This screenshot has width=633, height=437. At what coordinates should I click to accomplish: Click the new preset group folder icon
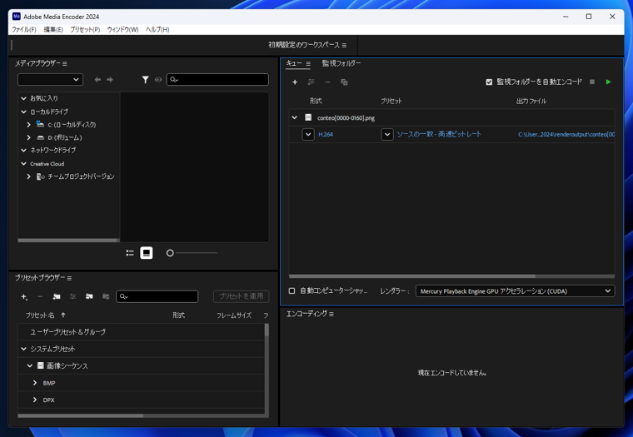(x=57, y=296)
